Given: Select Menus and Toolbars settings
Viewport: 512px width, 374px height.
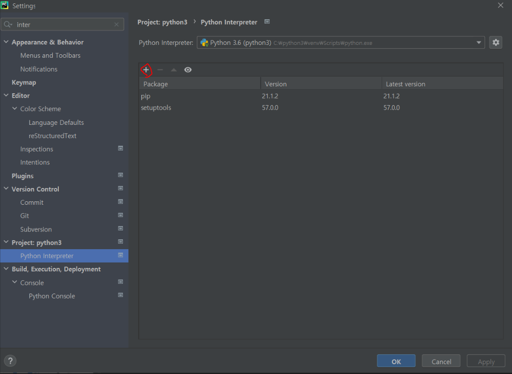Looking at the screenshot, I should click(x=50, y=55).
